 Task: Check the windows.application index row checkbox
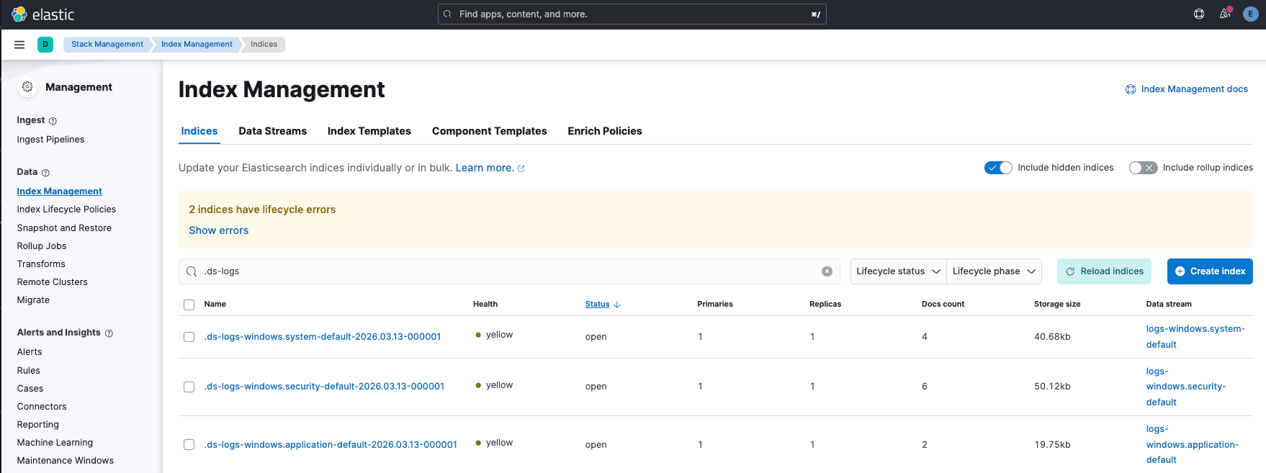click(x=189, y=445)
